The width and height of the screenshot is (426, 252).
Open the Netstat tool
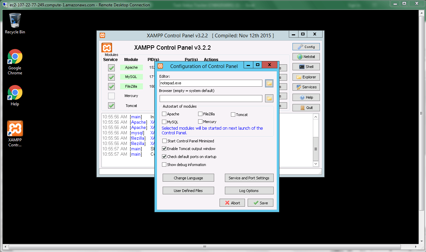click(306, 57)
